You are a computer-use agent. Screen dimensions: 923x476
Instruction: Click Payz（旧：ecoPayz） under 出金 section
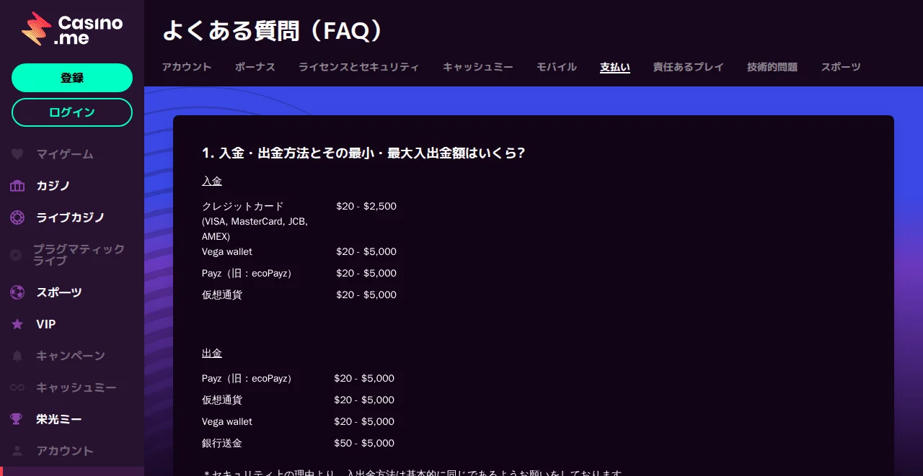249,378
